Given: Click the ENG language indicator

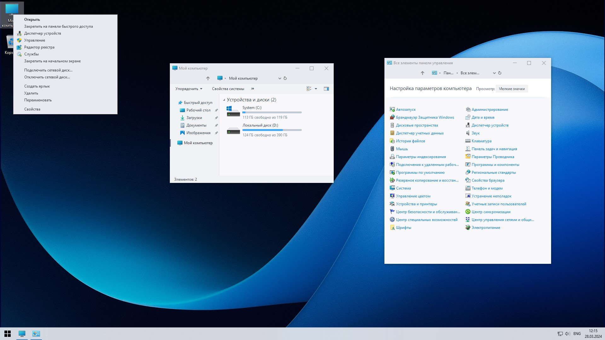Looking at the screenshot, I should pos(577,334).
